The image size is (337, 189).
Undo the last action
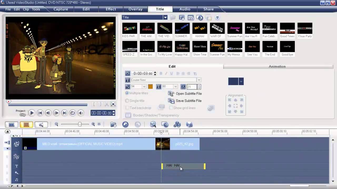click(x=125, y=124)
